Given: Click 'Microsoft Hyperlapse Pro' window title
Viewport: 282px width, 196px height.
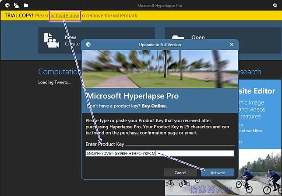Looking at the screenshot, I should 160,6.
